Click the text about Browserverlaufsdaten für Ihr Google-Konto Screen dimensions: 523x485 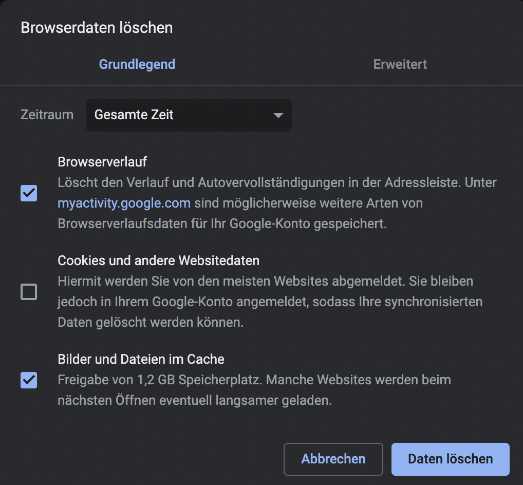click(221, 223)
